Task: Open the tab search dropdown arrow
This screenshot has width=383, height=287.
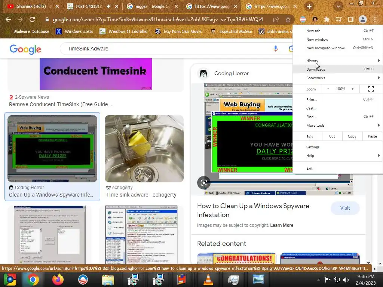Action: click(338, 6)
